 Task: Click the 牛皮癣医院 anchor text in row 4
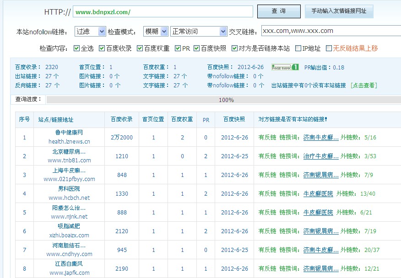point(318,194)
